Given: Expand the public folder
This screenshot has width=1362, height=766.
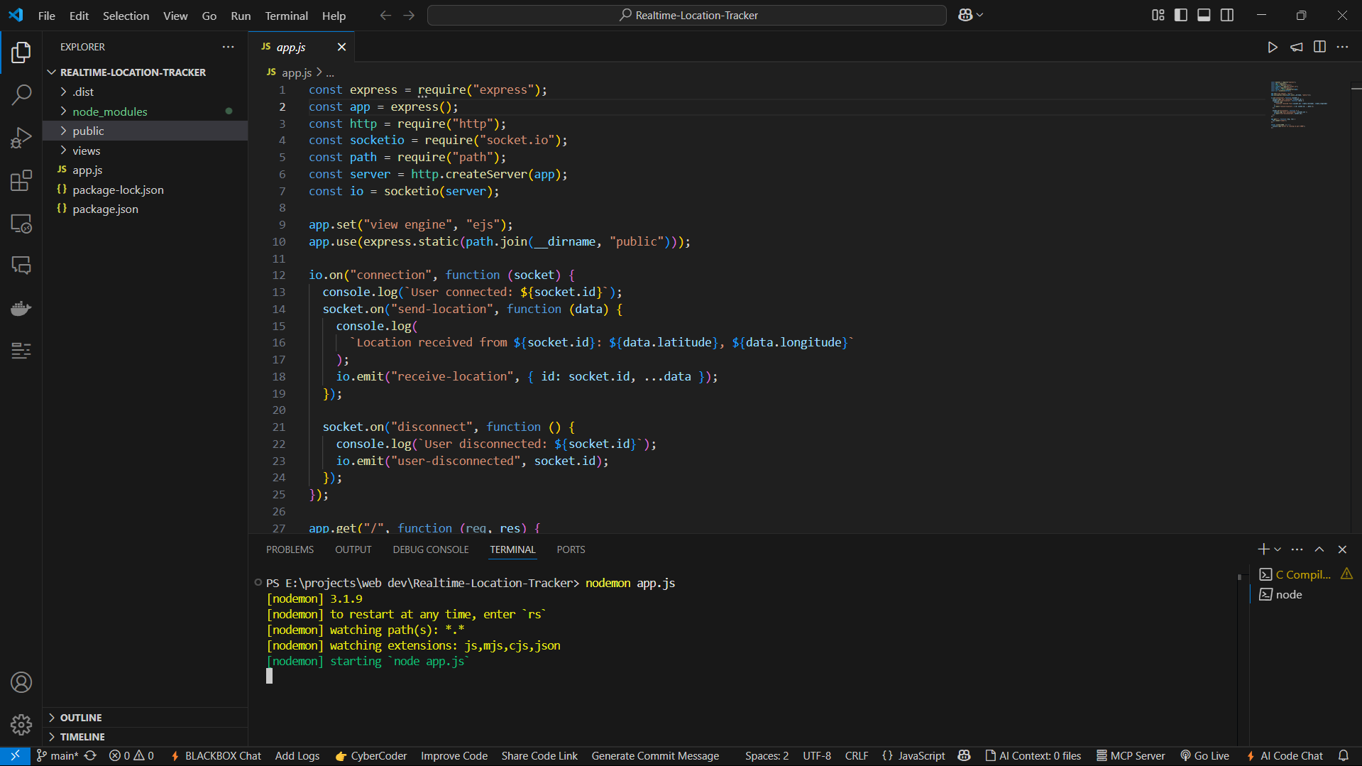Looking at the screenshot, I should click(x=88, y=131).
